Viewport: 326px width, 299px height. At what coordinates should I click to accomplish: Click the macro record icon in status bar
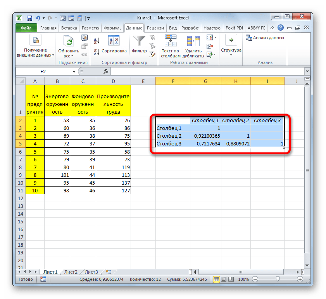(43, 279)
